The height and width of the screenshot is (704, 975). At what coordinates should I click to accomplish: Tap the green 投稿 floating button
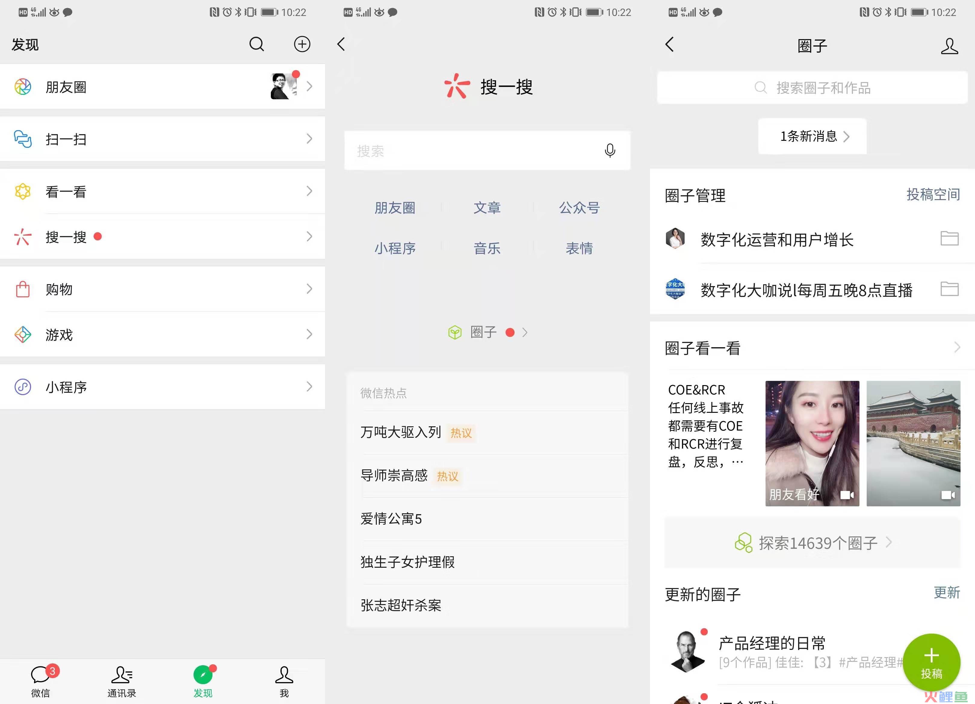click(x=931, y=662)
